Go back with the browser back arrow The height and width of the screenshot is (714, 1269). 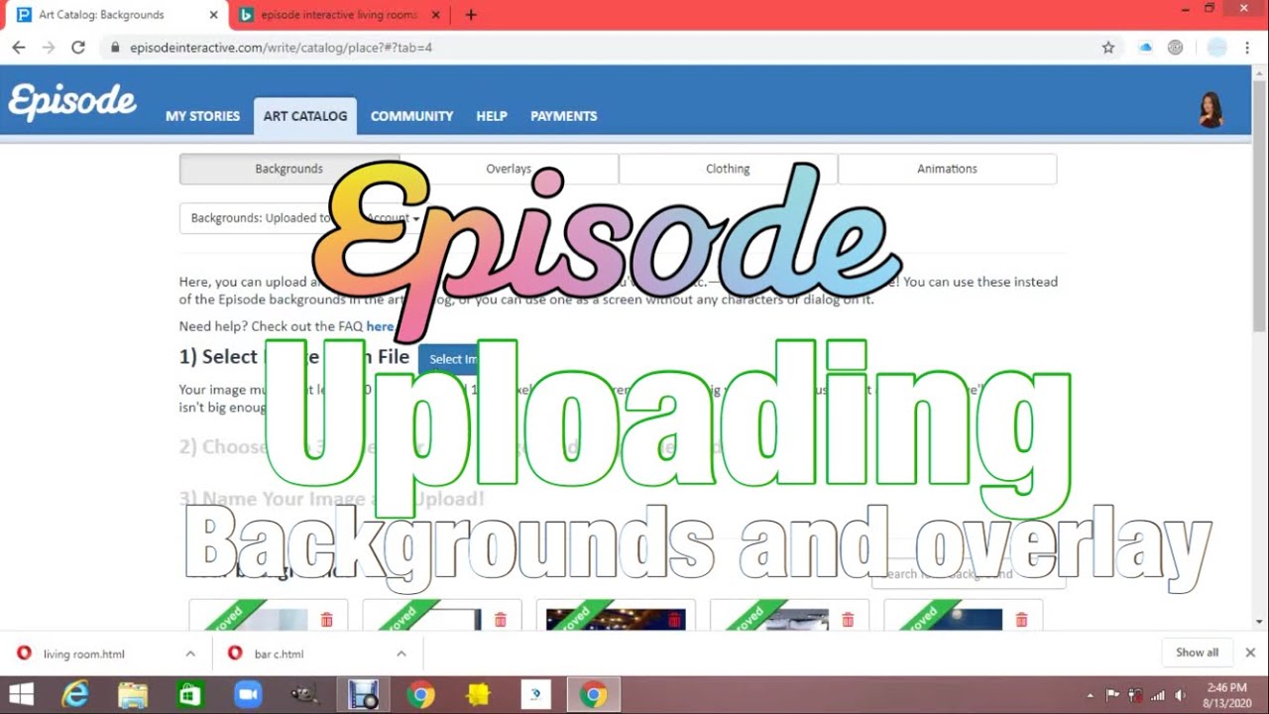click(19, 47)
